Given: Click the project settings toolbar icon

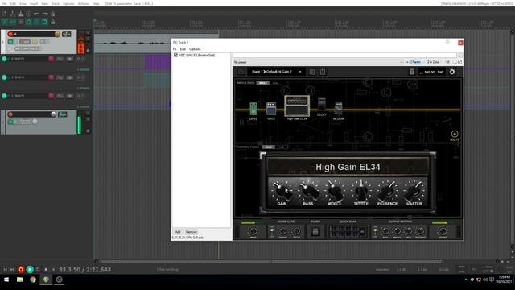Looking at the screenshot, I should [x=29, y=14].
